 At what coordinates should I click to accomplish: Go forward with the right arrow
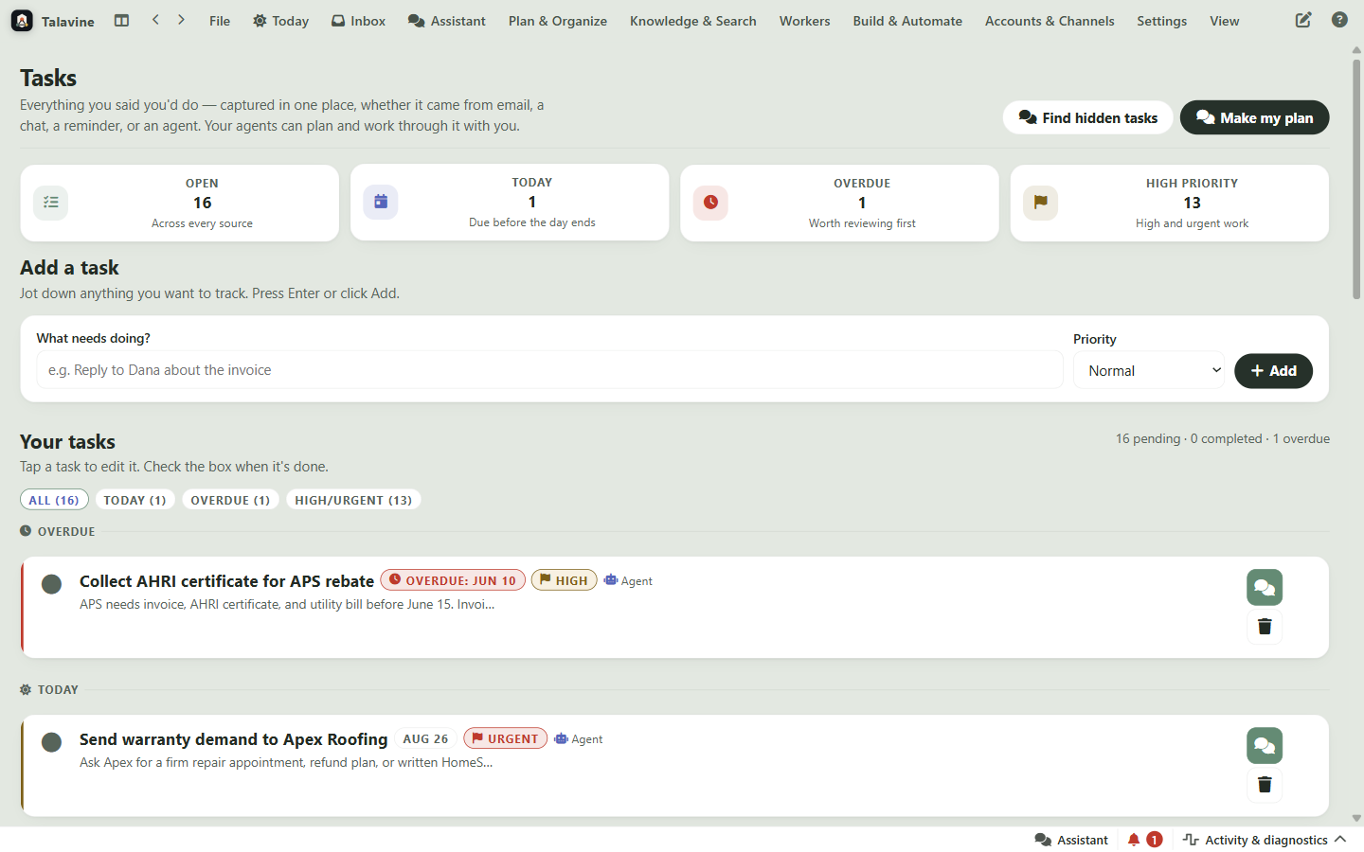[181, 20]
